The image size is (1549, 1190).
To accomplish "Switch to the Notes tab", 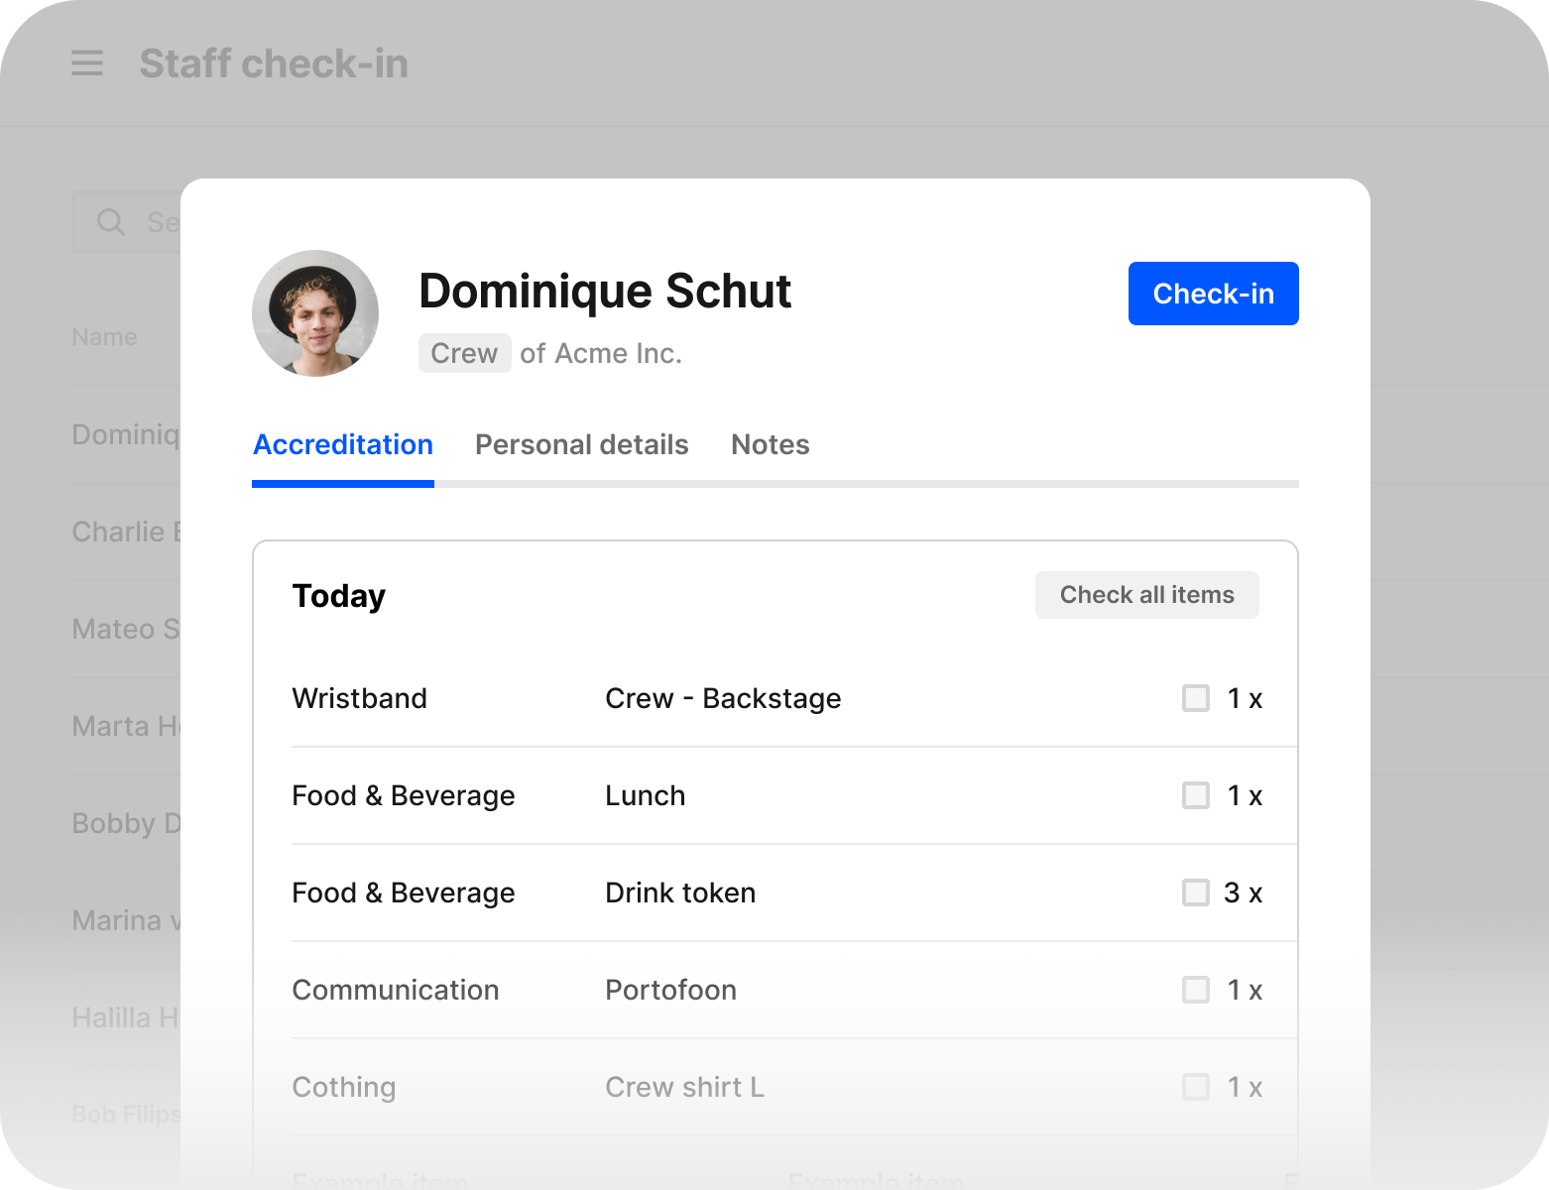I will [770, 445].
